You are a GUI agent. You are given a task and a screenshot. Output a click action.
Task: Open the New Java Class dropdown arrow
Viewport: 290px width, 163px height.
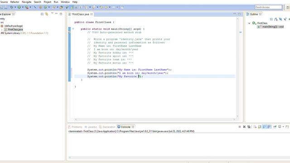[49, 7]
